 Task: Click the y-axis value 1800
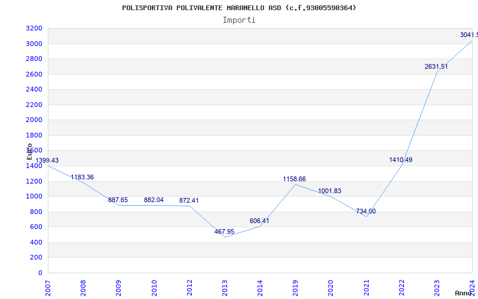tap(34, 136)
